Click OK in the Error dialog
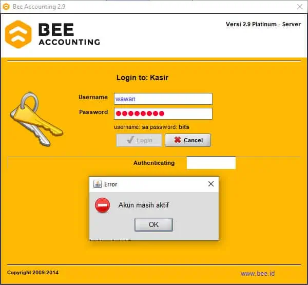Image resolution: width=308 pixels, height=285 pixels. [x=153, y=224]
